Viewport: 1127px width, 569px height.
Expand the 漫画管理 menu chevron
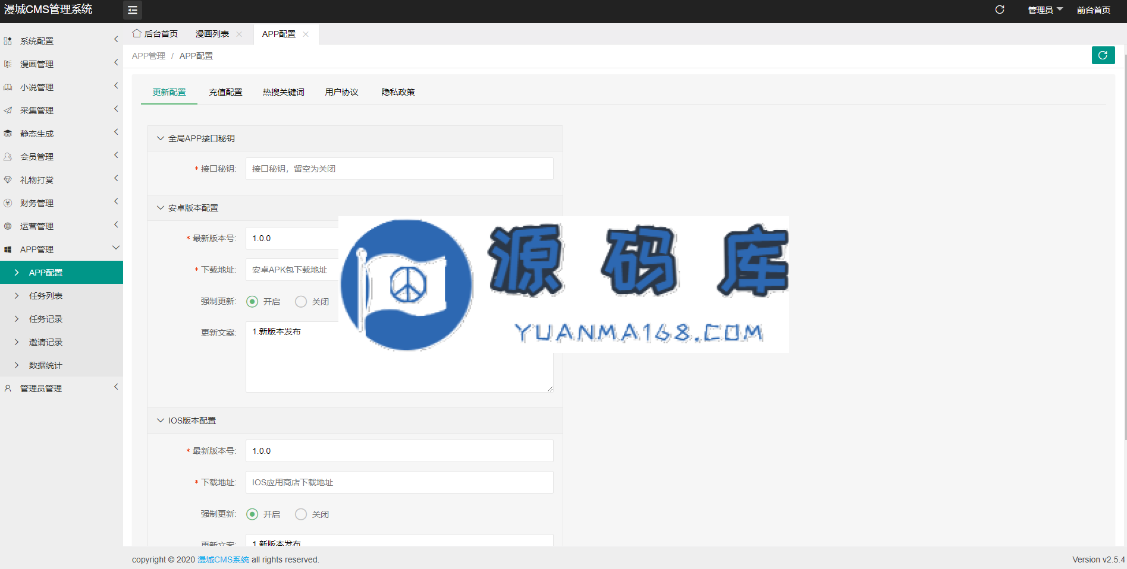click(116, 62)
